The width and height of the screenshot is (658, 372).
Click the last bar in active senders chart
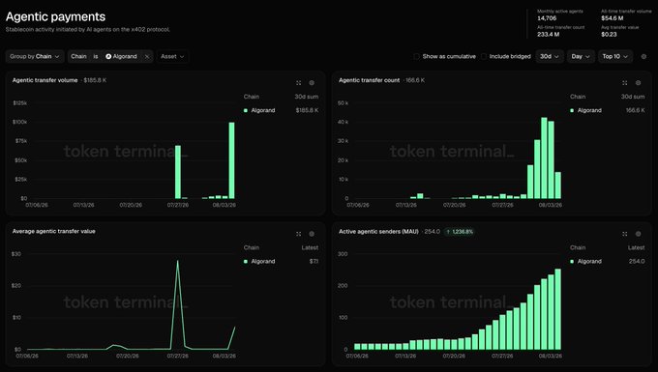[558, 309]
